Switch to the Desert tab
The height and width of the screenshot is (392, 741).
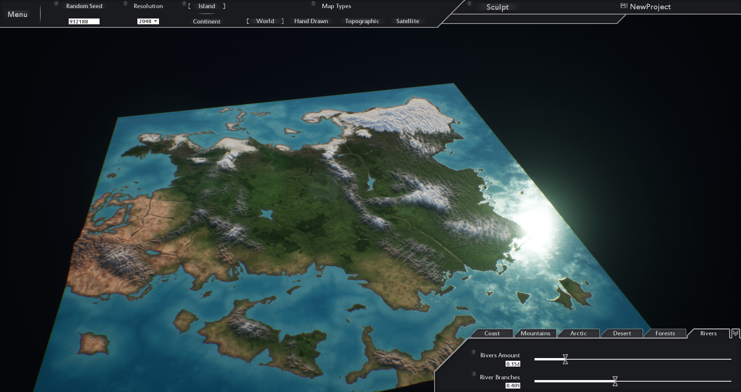coord(622,333)
